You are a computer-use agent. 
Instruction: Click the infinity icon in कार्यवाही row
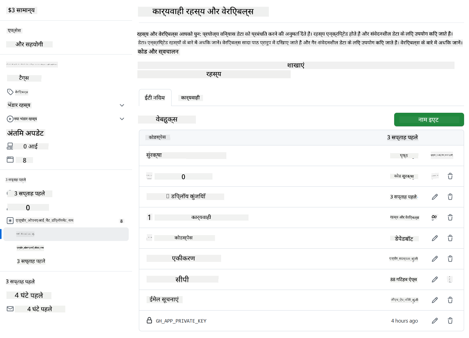[x=434, y=217]
